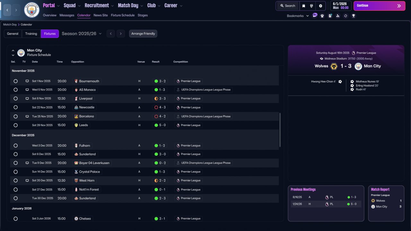The image size is (411, 231).
Task: Expand the Portal menu chevron
Action: 58,6
